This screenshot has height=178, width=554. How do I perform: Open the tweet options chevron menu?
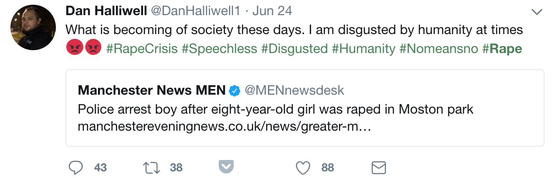(536, 12)
